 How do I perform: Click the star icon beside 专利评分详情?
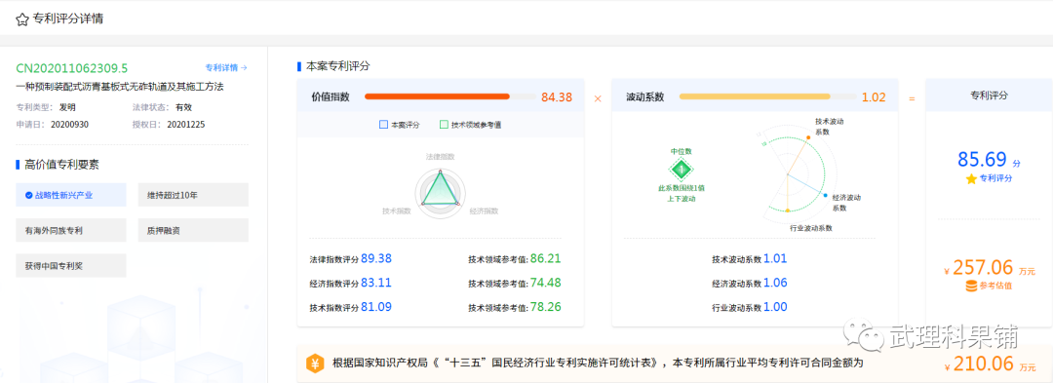pyautogui.click(x=22, y=19)
